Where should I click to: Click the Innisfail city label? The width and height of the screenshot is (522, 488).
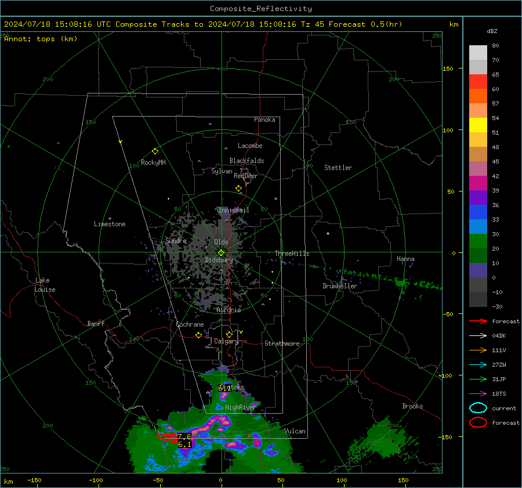[x=234, y=210]
